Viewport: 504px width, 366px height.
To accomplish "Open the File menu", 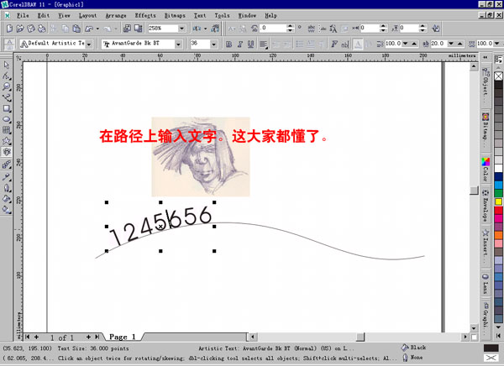I will coord(23,15).
